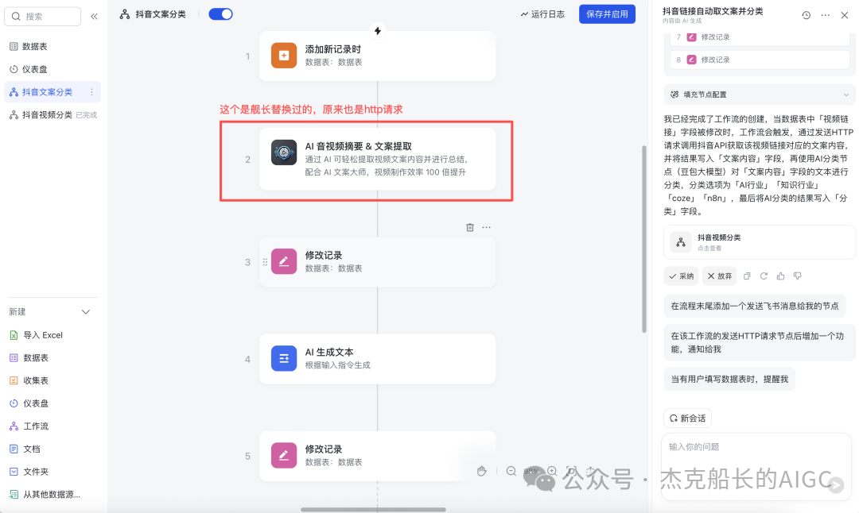This screenshot has width=859, height=513.
Task: Delete step 3 using trash icon
Action: tap(469, 227)
